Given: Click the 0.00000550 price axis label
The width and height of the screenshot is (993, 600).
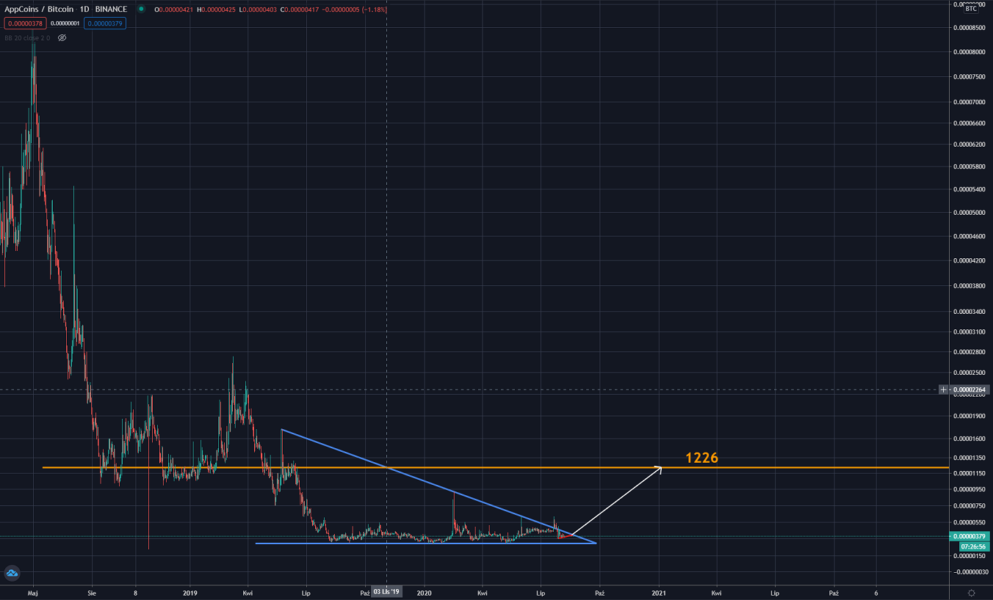Looking at the screenshot, I should click(x=969, y=522).
